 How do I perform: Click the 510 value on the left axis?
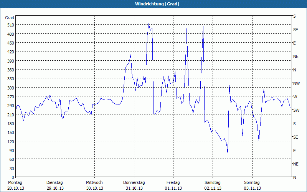[x=11, y=25]
